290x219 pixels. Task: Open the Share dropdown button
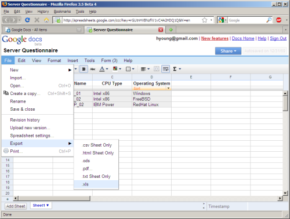[228, 51]
